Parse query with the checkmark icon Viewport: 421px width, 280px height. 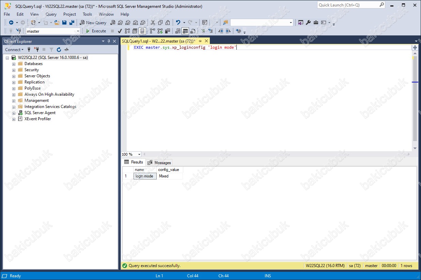tap(120, 31)
